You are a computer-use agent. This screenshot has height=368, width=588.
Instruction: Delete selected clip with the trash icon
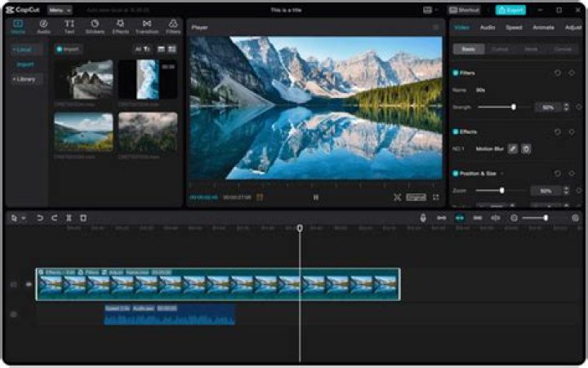click(83, 218)
